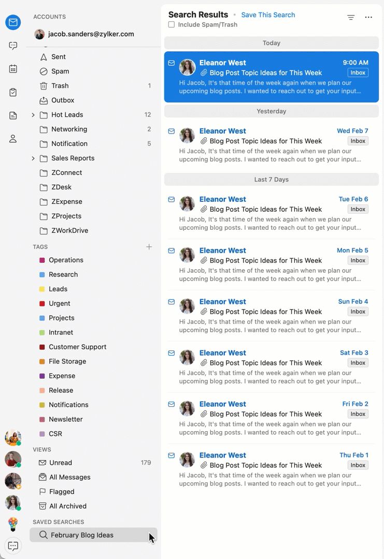Open the ZProjects folder
Image resolution: width=384 pixels, height=559 pixels.
(93, 216)
